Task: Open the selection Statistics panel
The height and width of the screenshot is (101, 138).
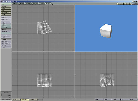Action: [x=6, y=31]
